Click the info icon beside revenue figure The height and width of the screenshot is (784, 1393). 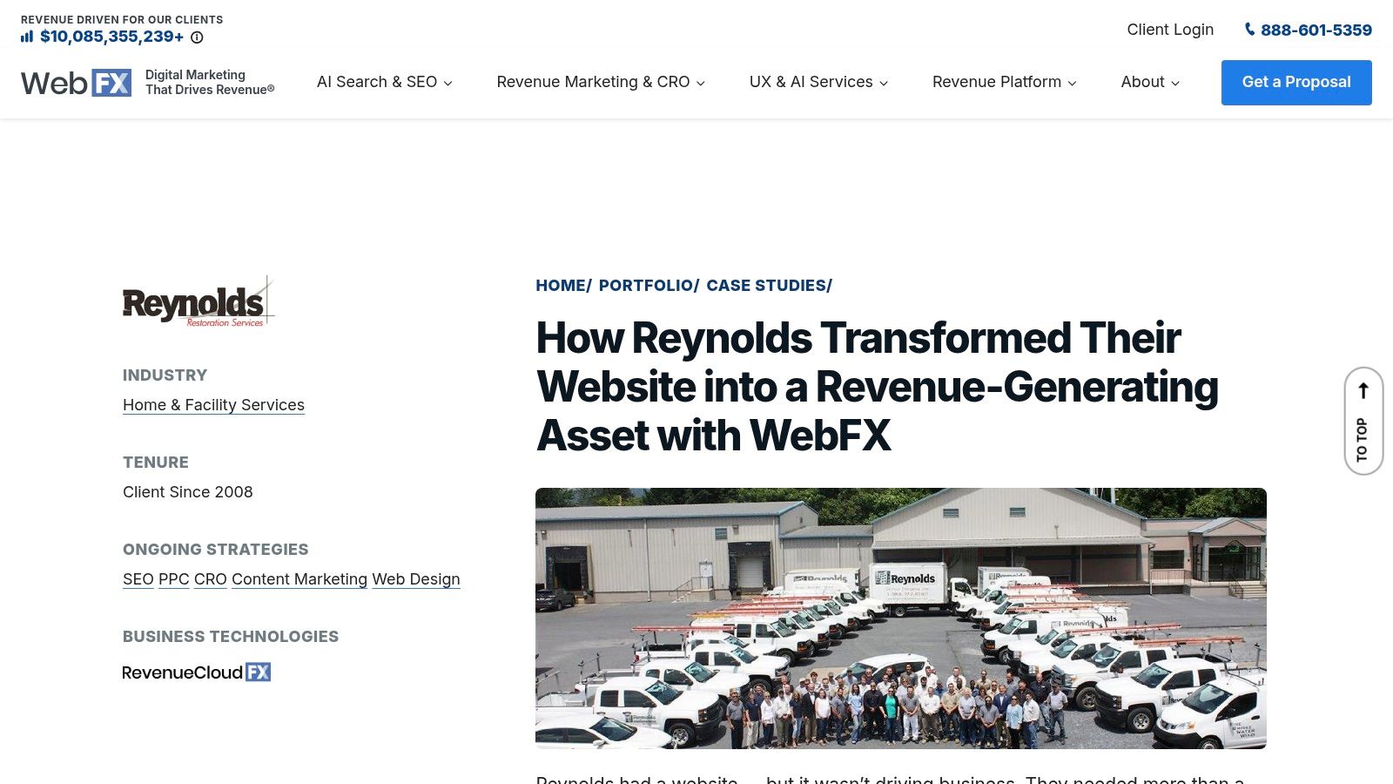197,37
